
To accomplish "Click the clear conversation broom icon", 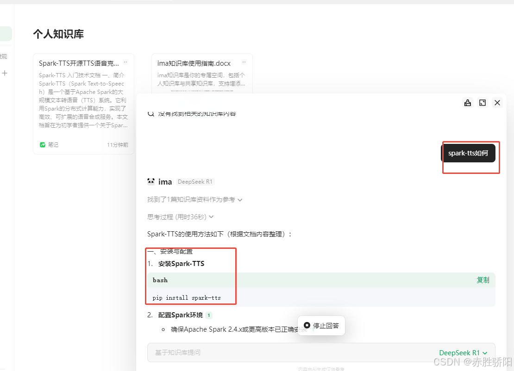I will [x=467, y=103].
